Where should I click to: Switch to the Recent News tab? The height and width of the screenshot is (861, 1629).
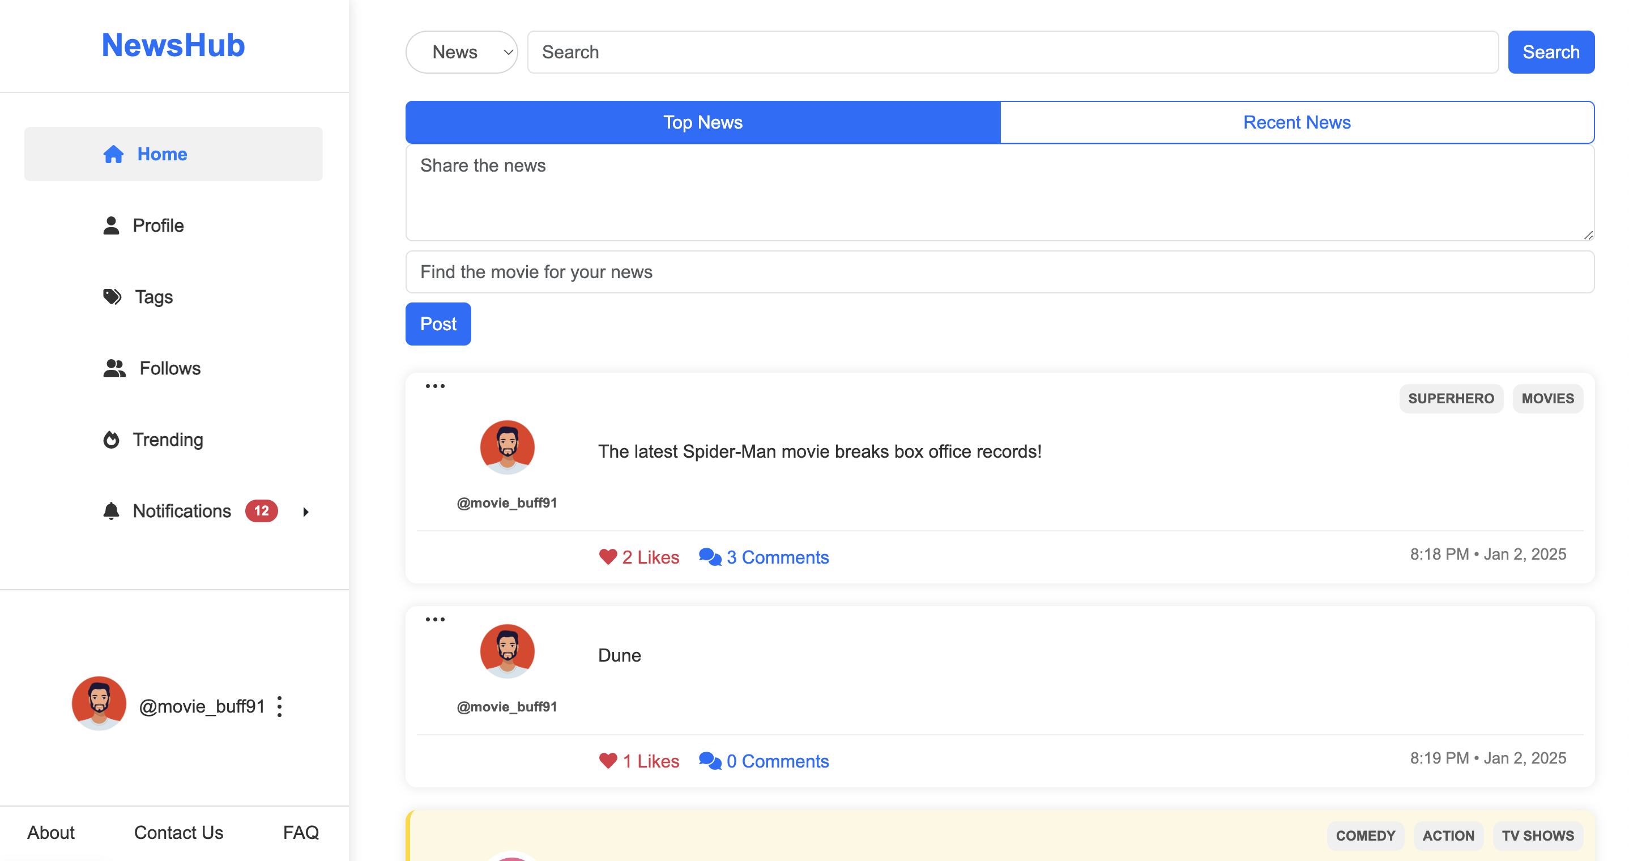click(x=1297, y=122)
